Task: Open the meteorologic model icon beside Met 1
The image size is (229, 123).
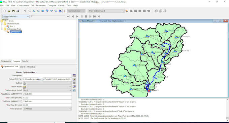Action: (74, 90)
